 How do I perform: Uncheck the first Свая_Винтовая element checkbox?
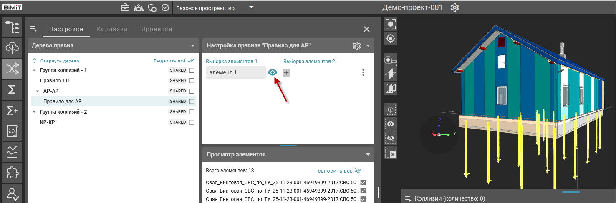point(363,182)
